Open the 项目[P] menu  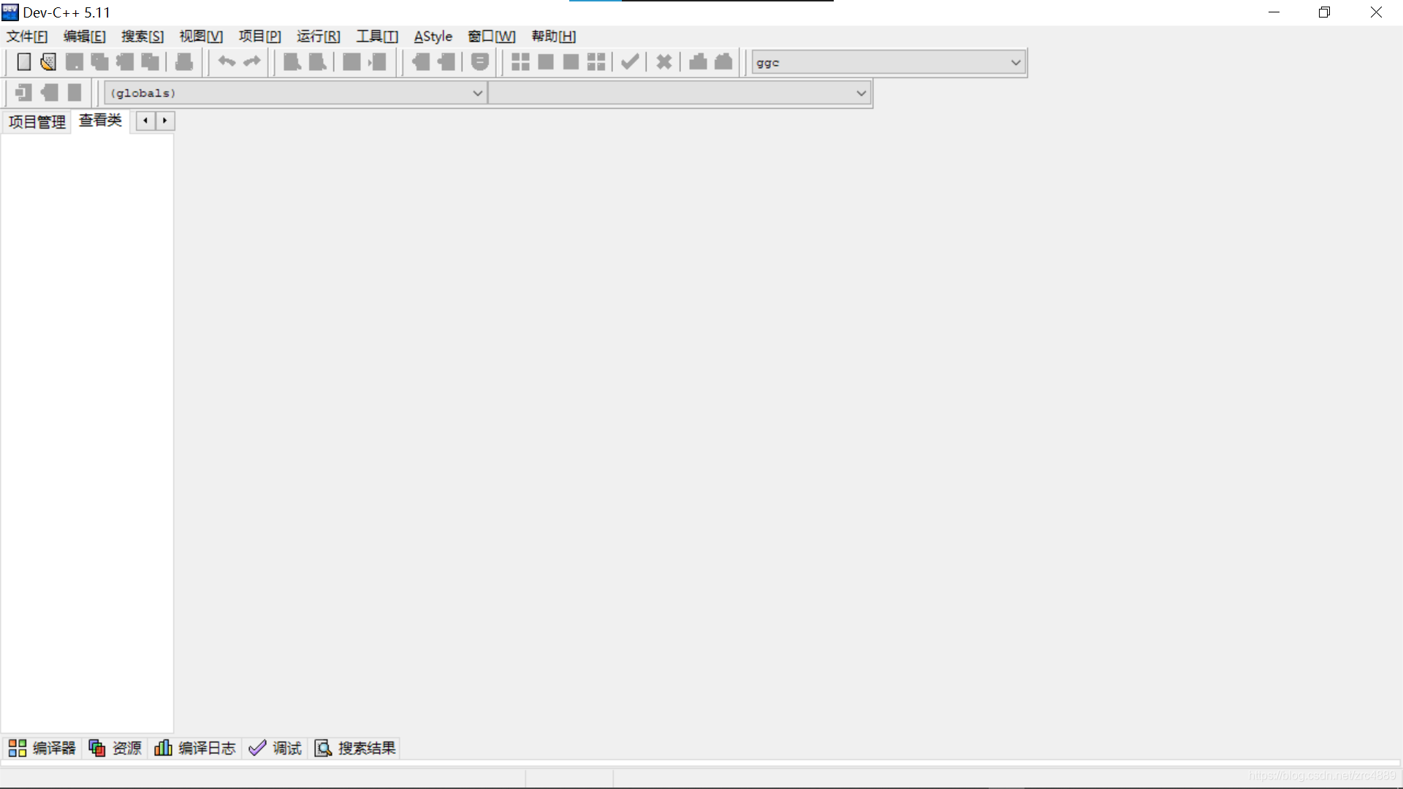coord(259,37)
